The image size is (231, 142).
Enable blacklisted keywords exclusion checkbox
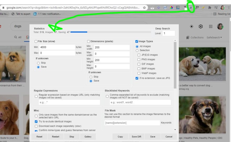tap(107, 96)
